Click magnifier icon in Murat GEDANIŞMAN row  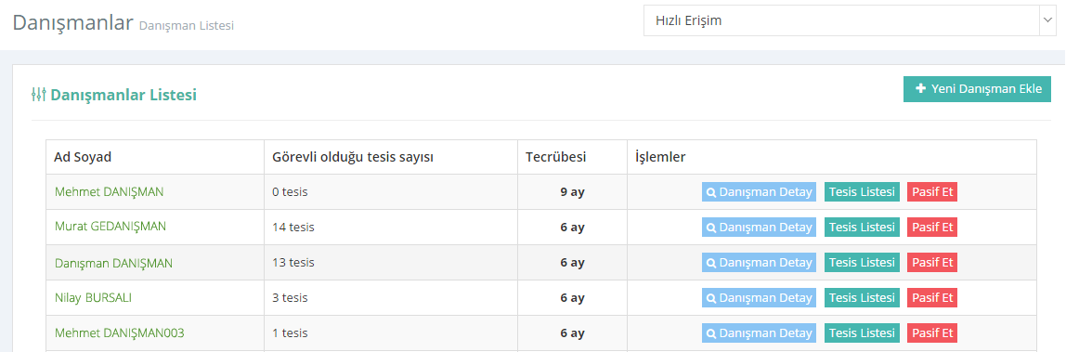[x=711, y=228]
